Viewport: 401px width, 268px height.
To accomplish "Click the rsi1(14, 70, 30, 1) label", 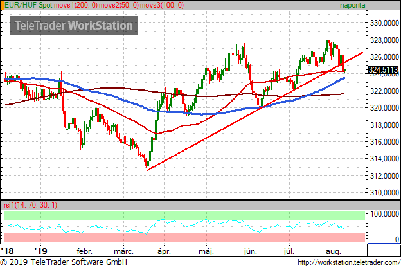I will tap(30, 205).
